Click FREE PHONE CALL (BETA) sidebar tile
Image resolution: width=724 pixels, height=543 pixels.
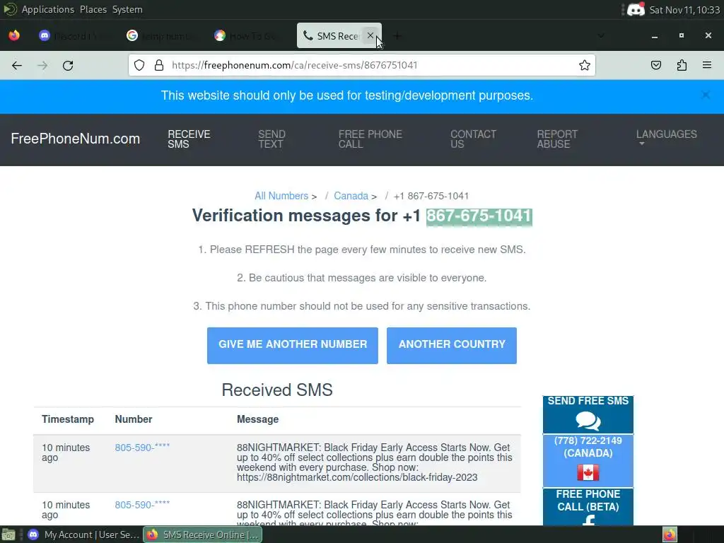588,506
